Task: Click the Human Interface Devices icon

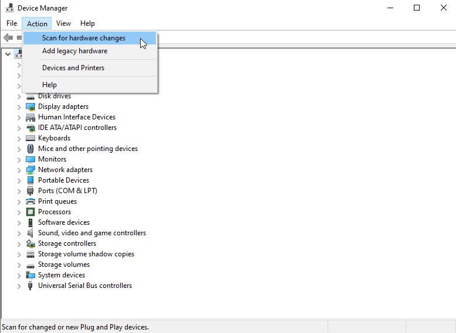Action: (30, 117)
